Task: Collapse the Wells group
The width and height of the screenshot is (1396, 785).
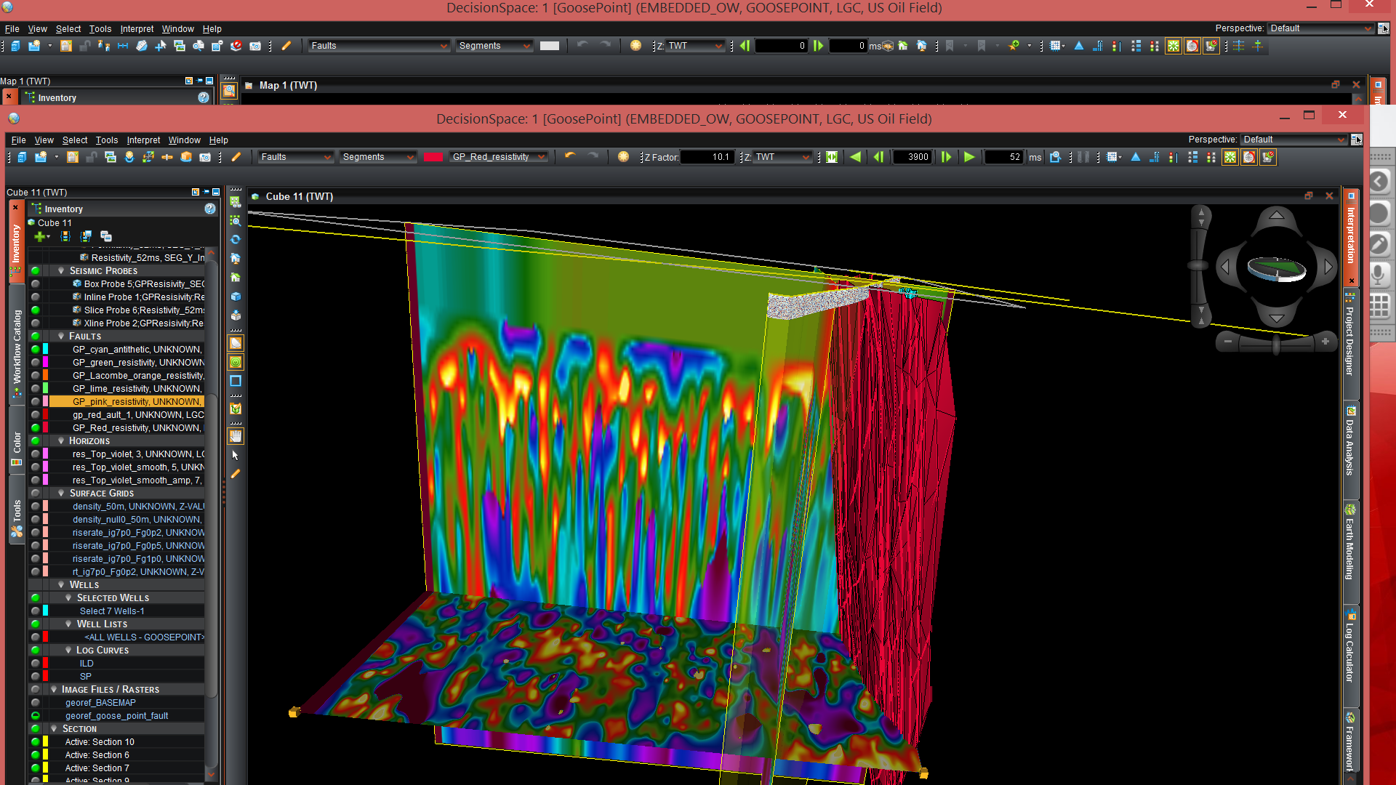Action: 61,585
